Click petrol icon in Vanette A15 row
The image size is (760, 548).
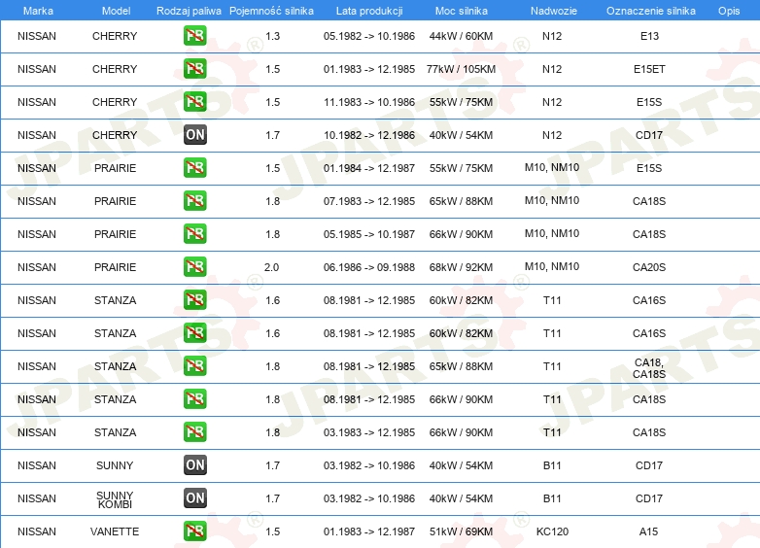coord(194,531)
